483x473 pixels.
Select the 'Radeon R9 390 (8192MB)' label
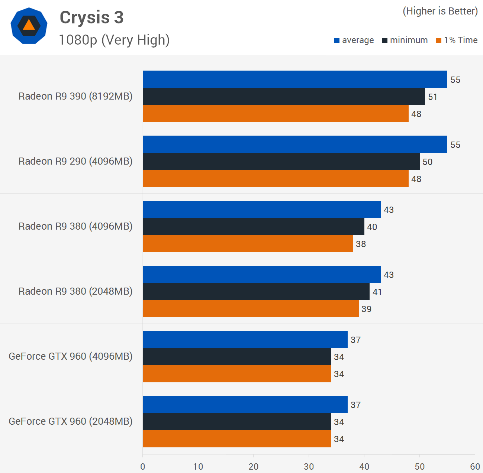click(x=75, y=96)
